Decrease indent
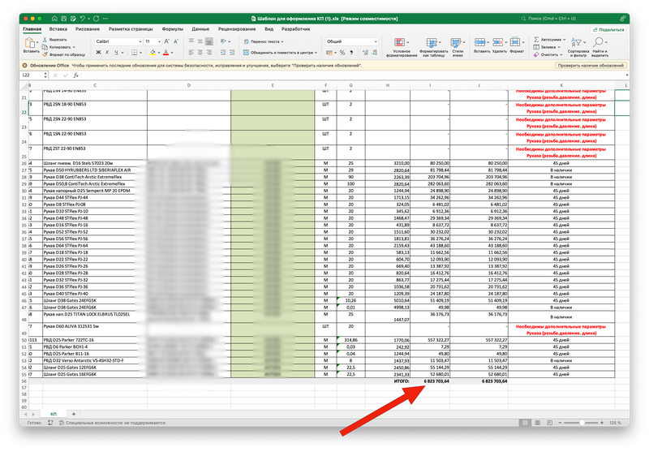649x452 pixels. [223, 53]
